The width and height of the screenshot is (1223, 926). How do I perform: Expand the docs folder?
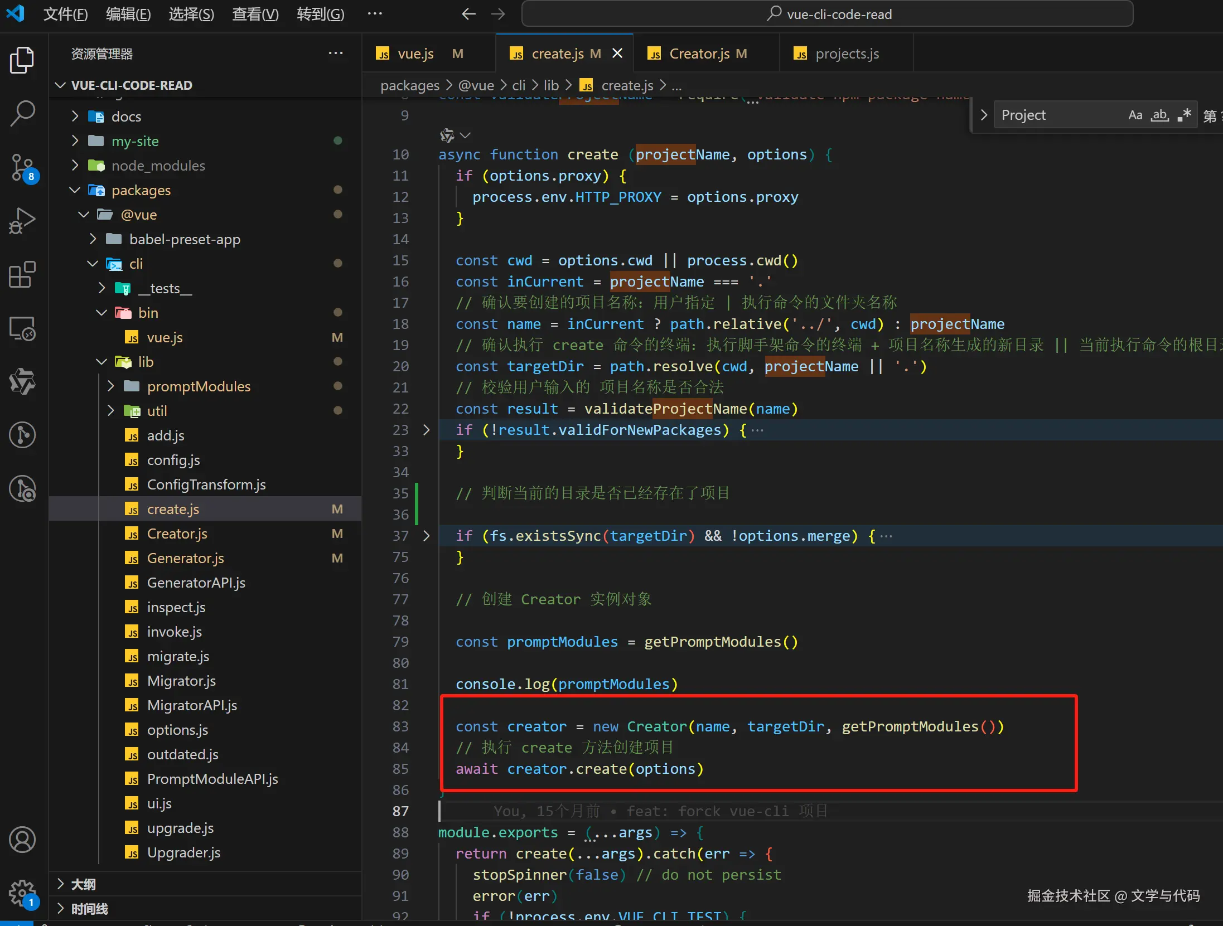tap(126, 117)
